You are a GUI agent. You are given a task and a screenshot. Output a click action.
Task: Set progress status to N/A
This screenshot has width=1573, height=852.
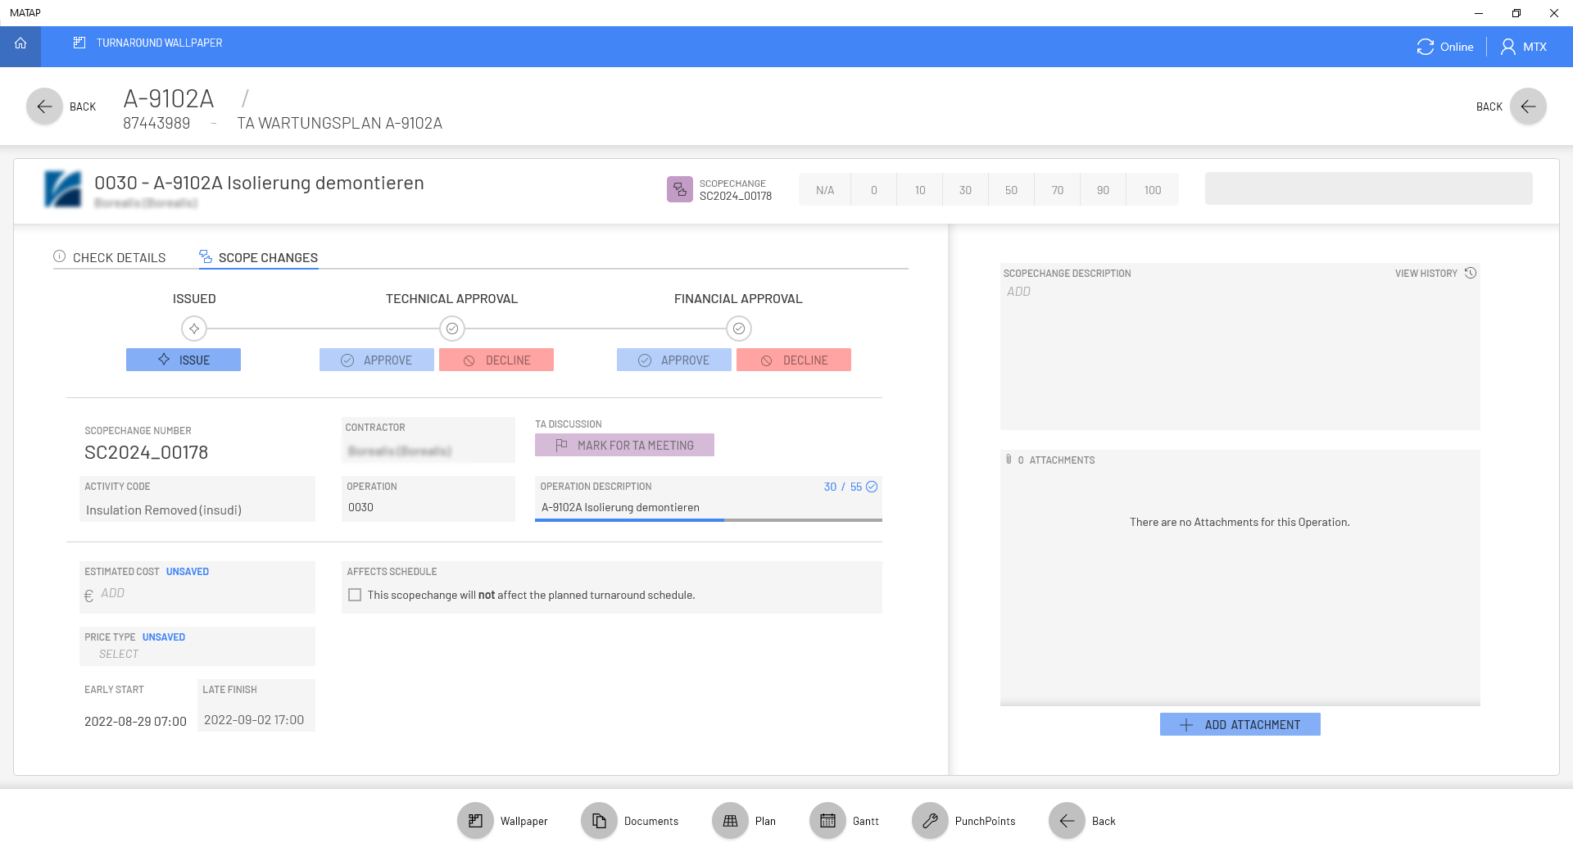[824, 190]
